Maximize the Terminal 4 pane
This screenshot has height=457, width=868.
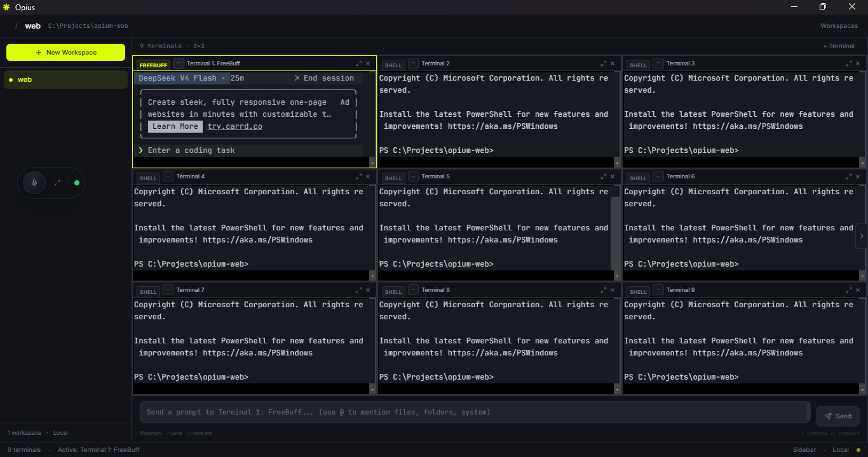tap(359, 176)
